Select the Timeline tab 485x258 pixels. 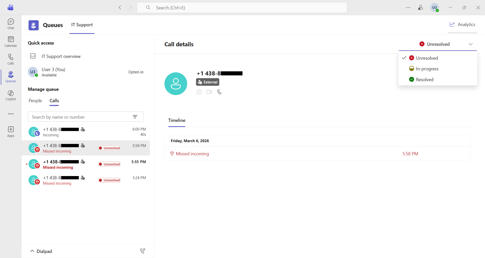(x=177, y=120)
